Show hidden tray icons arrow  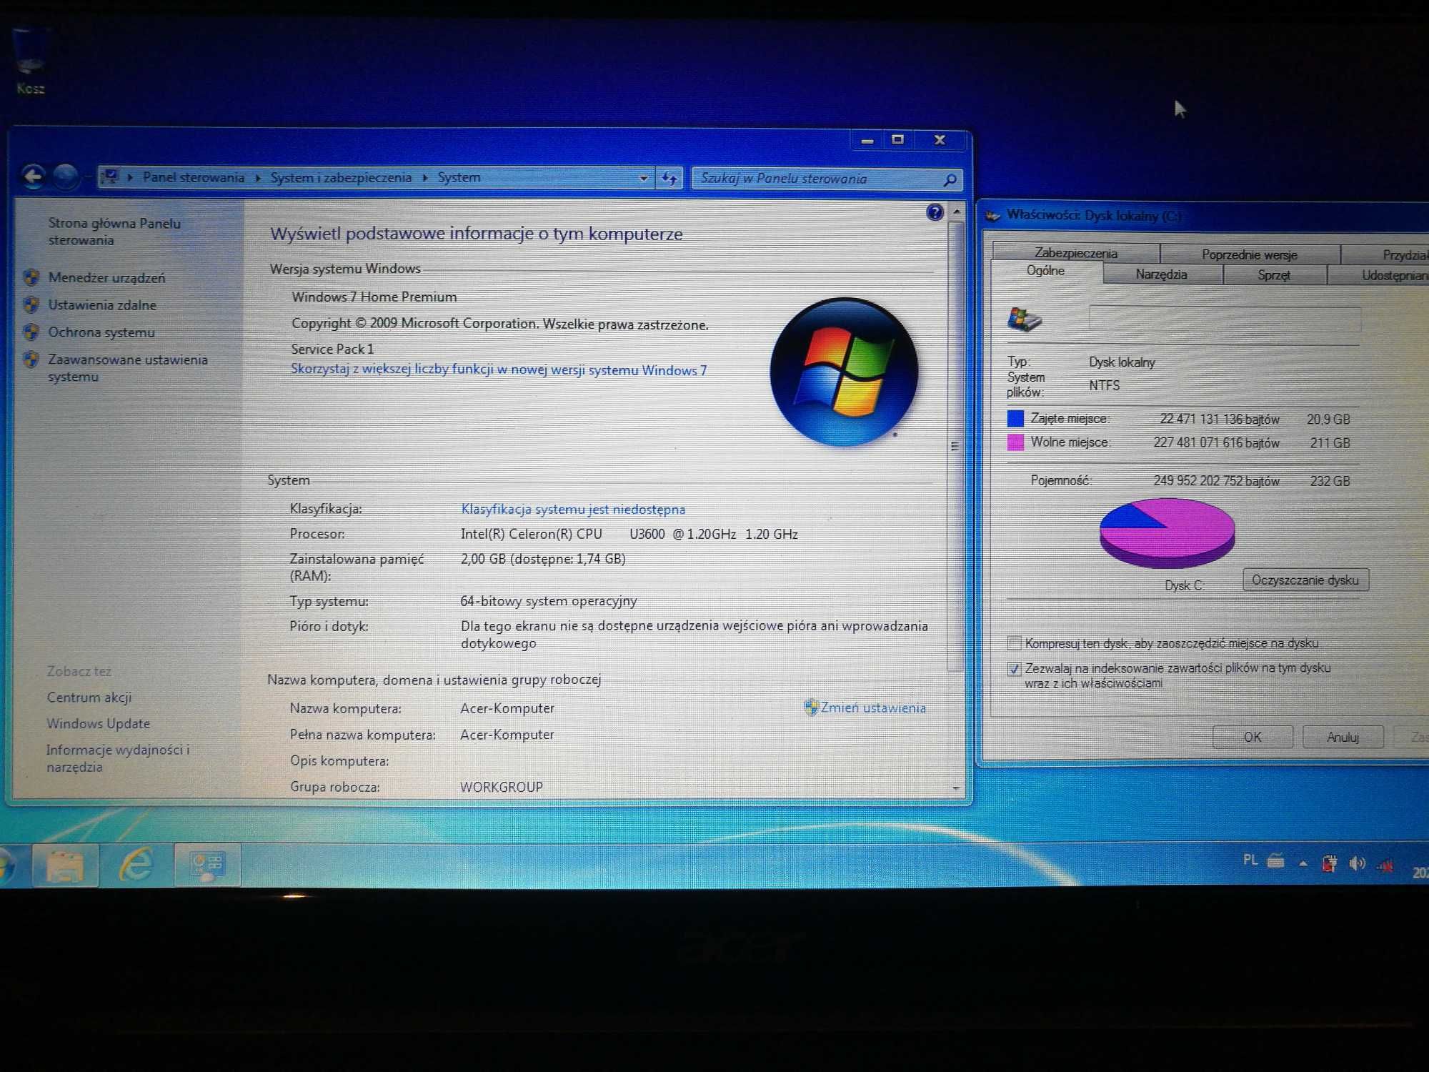coord(1303,863)
